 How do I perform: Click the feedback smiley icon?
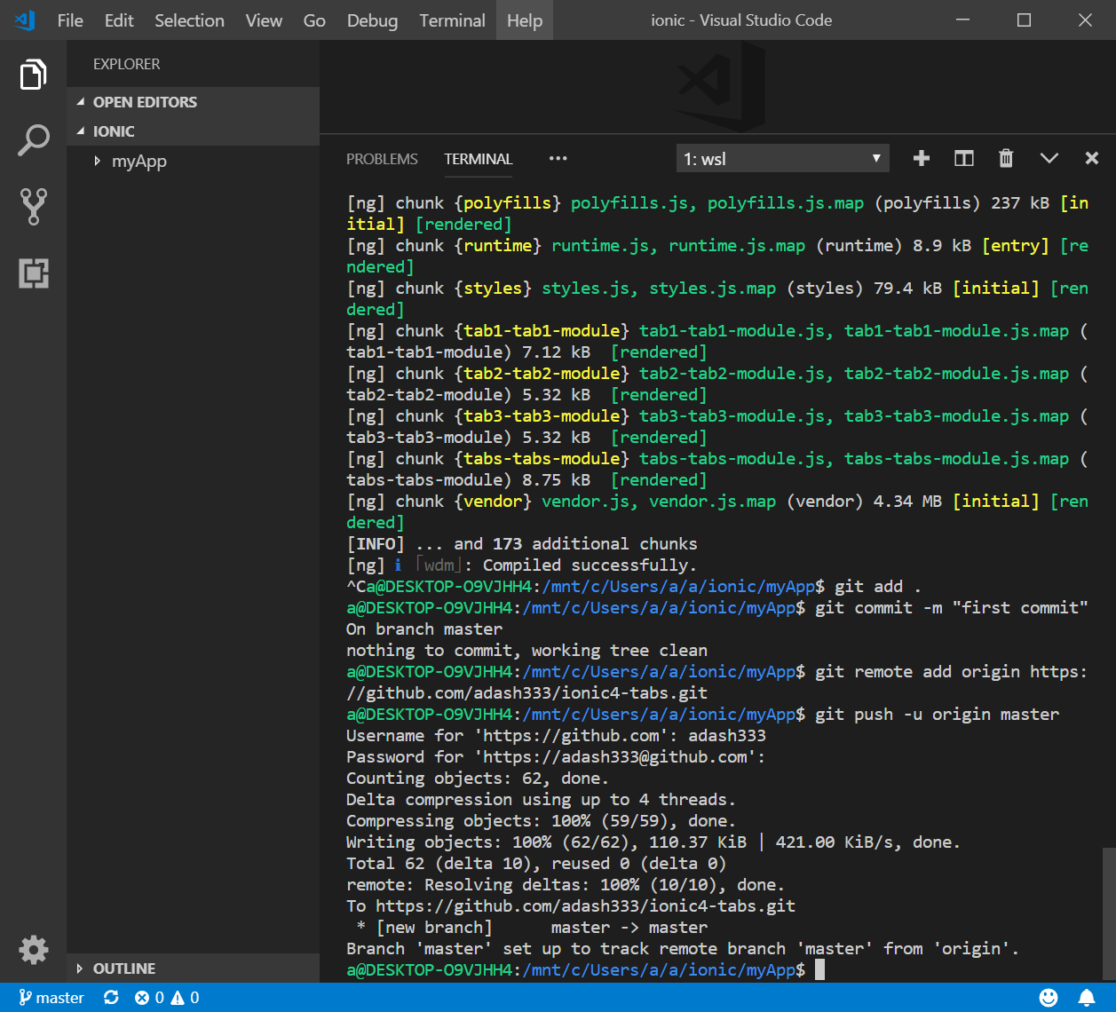point(1049,998)
